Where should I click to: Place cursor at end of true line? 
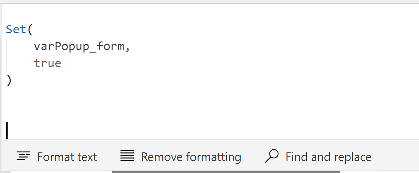(x=62, y=63)
